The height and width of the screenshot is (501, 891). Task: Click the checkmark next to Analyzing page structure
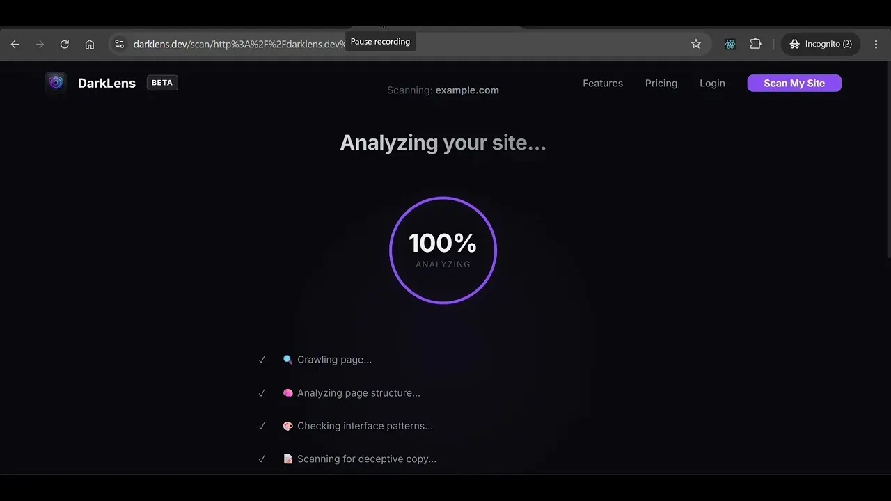coord(262,392)
